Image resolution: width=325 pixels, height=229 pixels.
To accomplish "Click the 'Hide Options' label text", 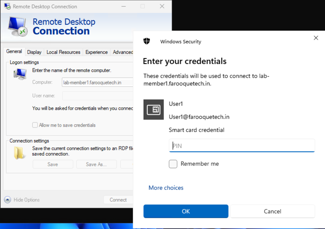I will pyautogui.click(x=27, y=200).
